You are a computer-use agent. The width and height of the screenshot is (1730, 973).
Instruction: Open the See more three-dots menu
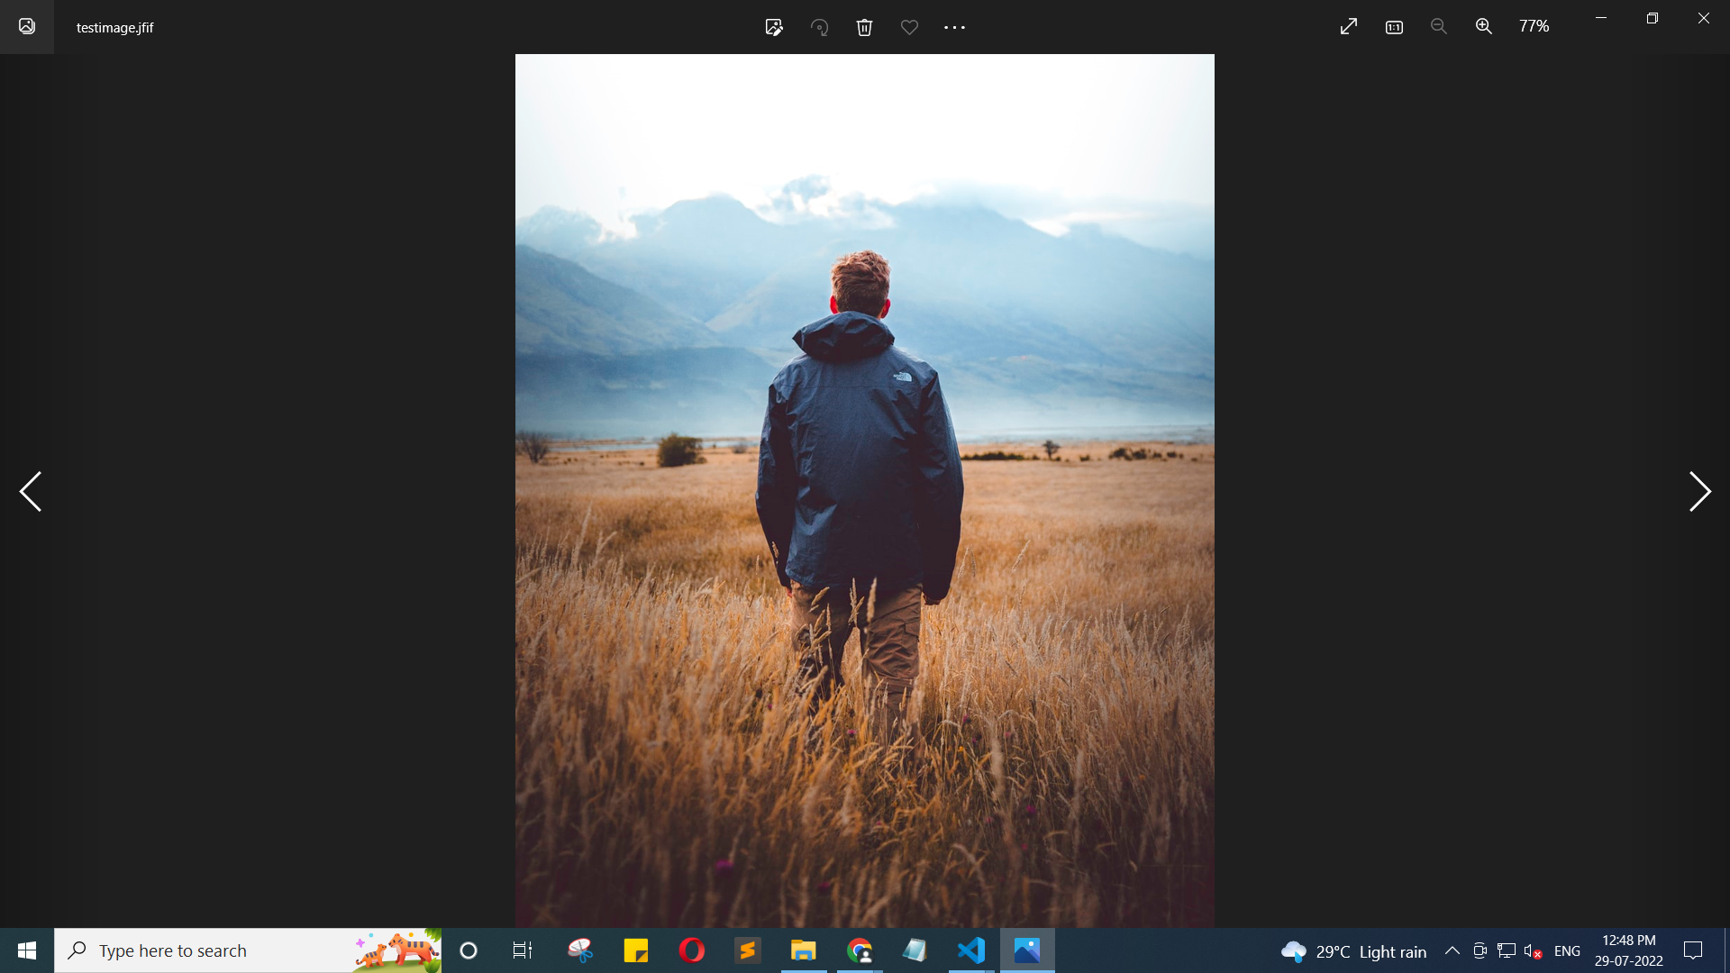[x=954, y=27]
